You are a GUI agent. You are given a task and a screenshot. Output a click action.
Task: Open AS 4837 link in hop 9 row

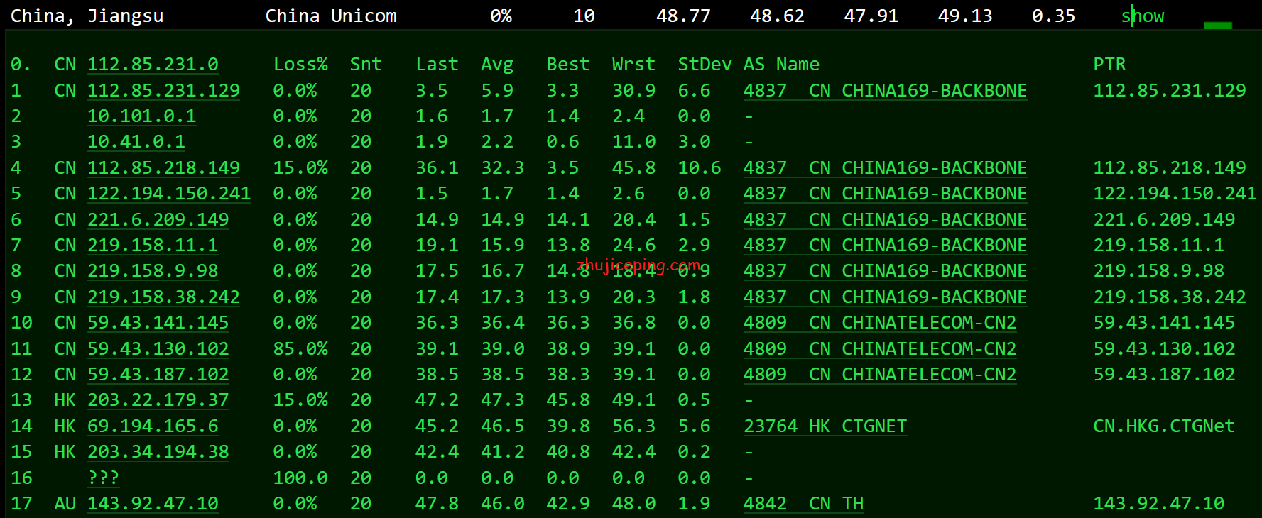point(885,297)
